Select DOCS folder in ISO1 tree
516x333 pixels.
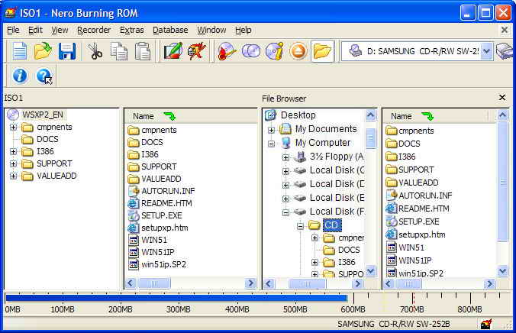(x=47, y=139)
